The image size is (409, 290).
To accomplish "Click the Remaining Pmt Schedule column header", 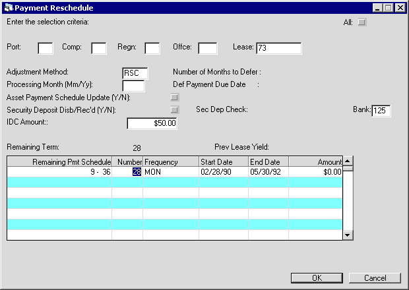I will [59, 161].
